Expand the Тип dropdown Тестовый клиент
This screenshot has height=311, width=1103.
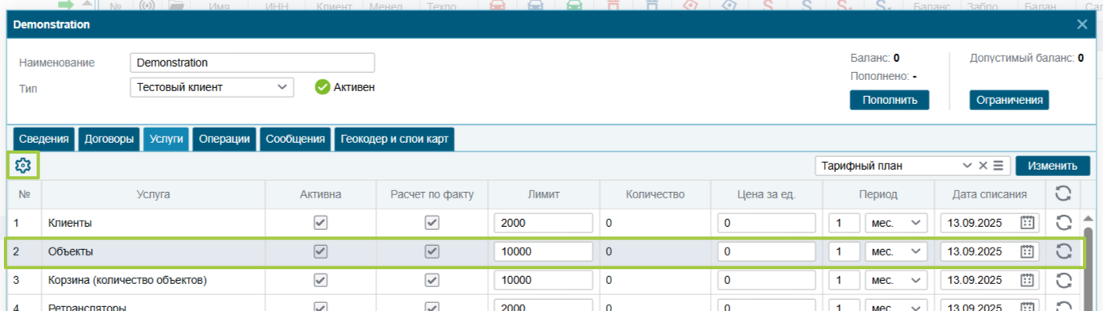pyautogui.click(x=212, y=87)
